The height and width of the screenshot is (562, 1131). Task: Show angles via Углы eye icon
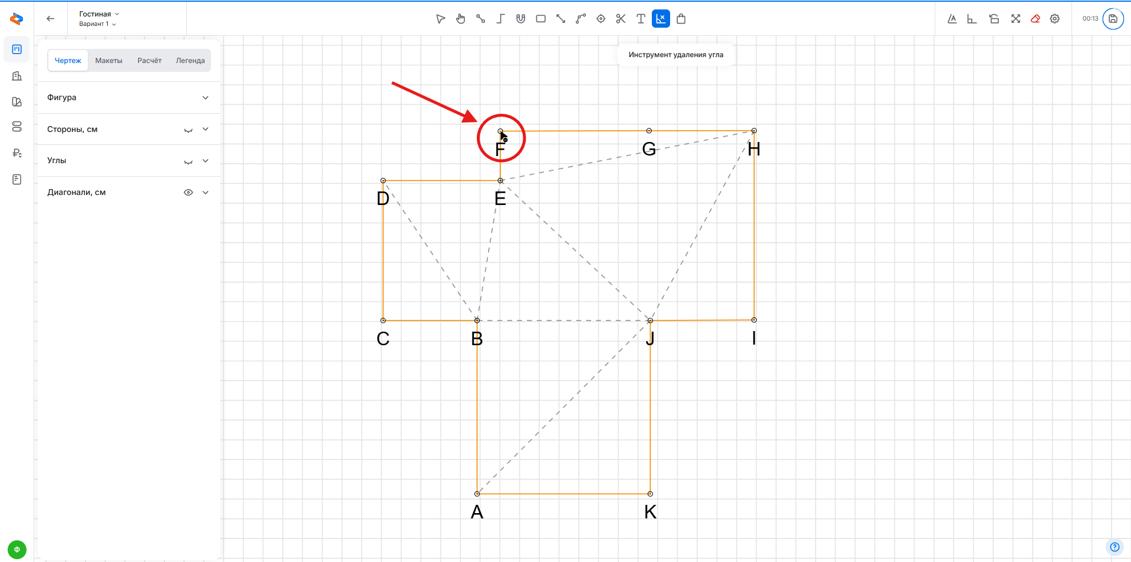point(188,161)
